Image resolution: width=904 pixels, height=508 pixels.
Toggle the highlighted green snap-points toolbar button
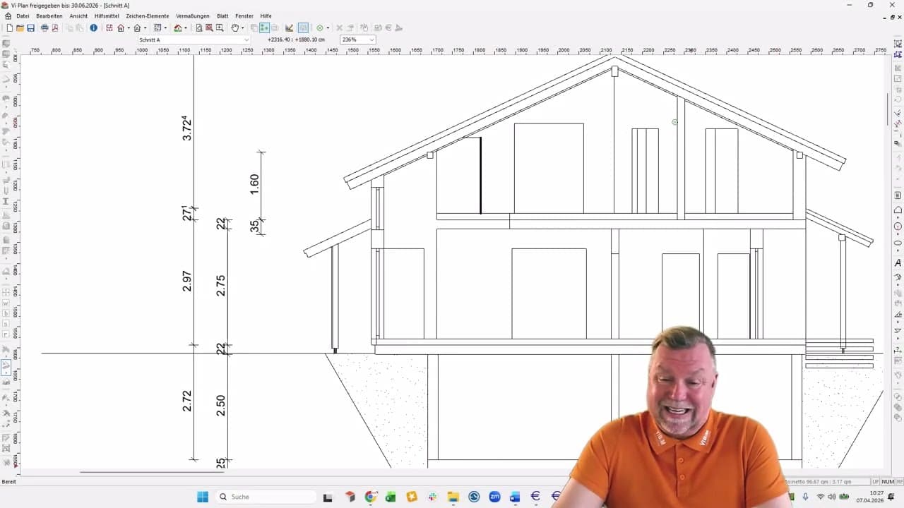264,28
